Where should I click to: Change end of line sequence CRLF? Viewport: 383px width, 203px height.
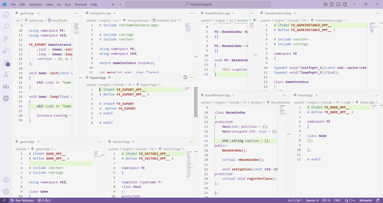337,200
